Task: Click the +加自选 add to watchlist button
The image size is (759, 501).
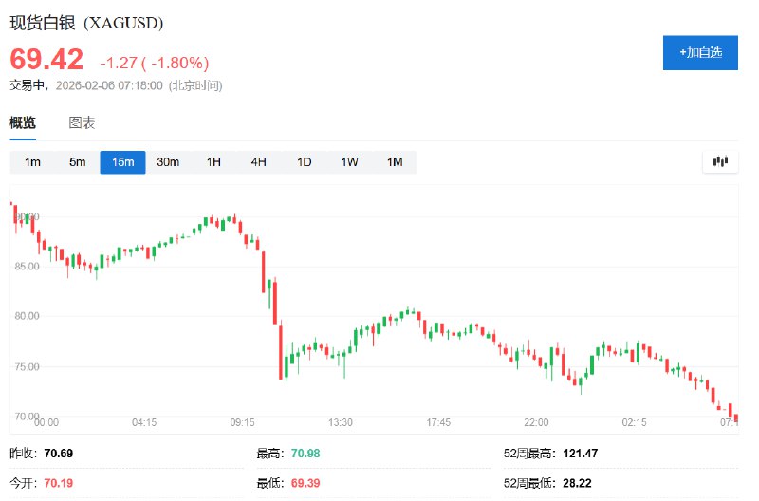Action: tap(700, 52)
